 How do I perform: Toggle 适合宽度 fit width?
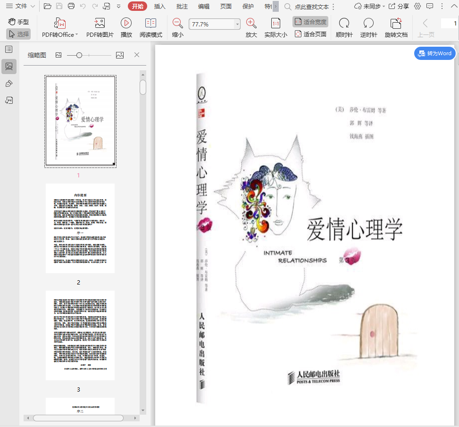310,22
